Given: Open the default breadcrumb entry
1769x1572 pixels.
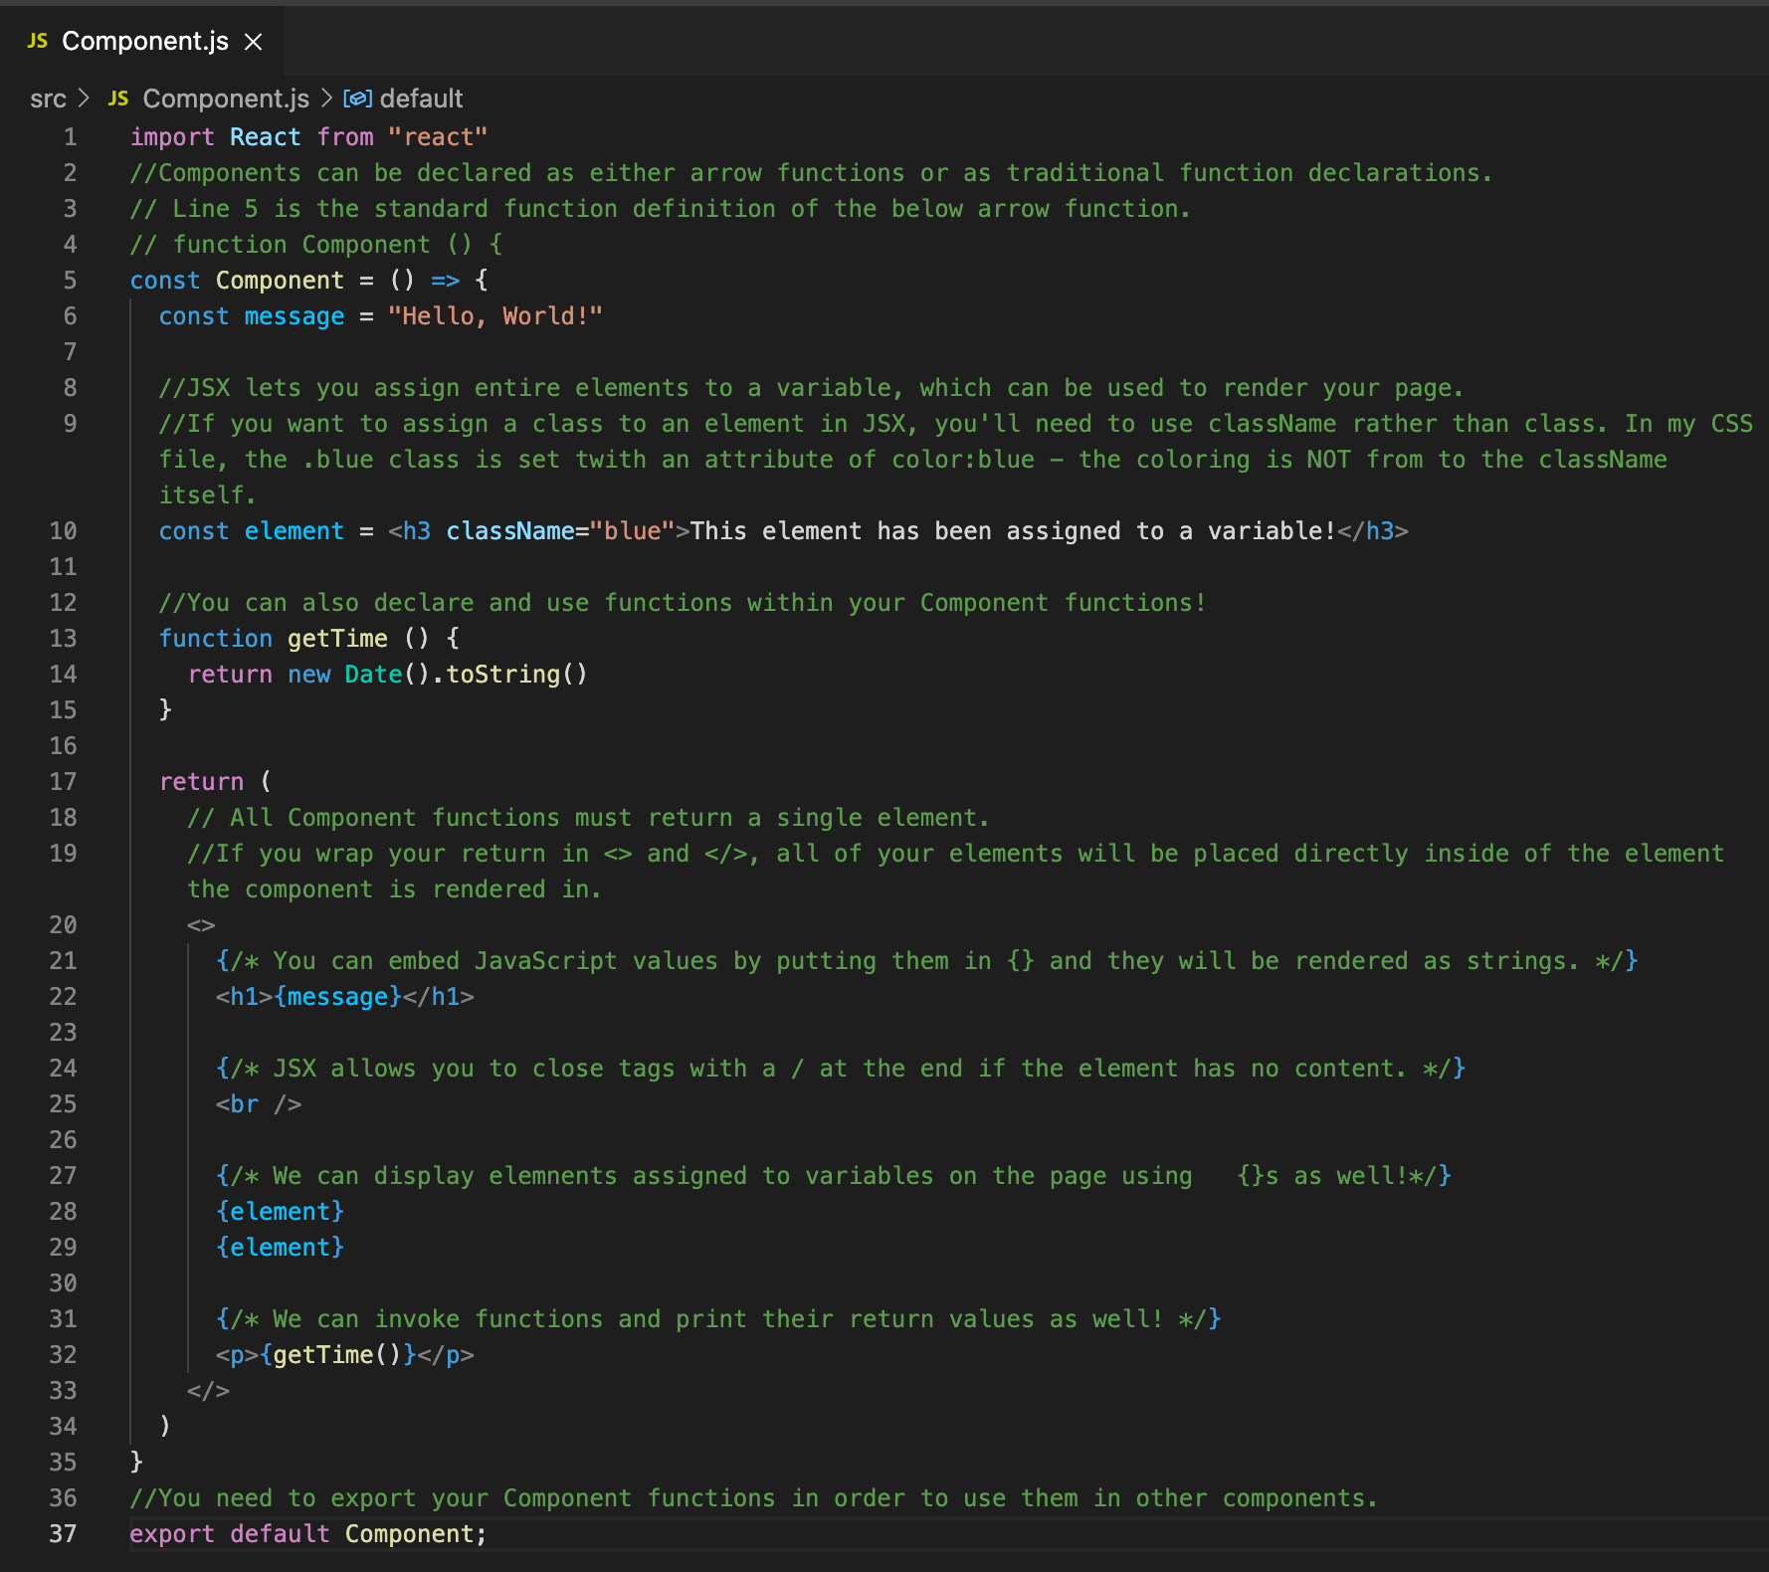Looking at the screenshot, I should [422, 98].
